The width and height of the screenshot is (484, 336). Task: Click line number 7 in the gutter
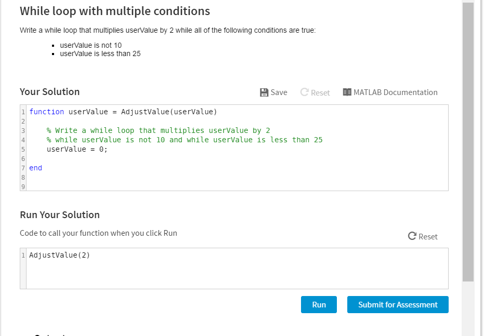(x=23, y=168)
